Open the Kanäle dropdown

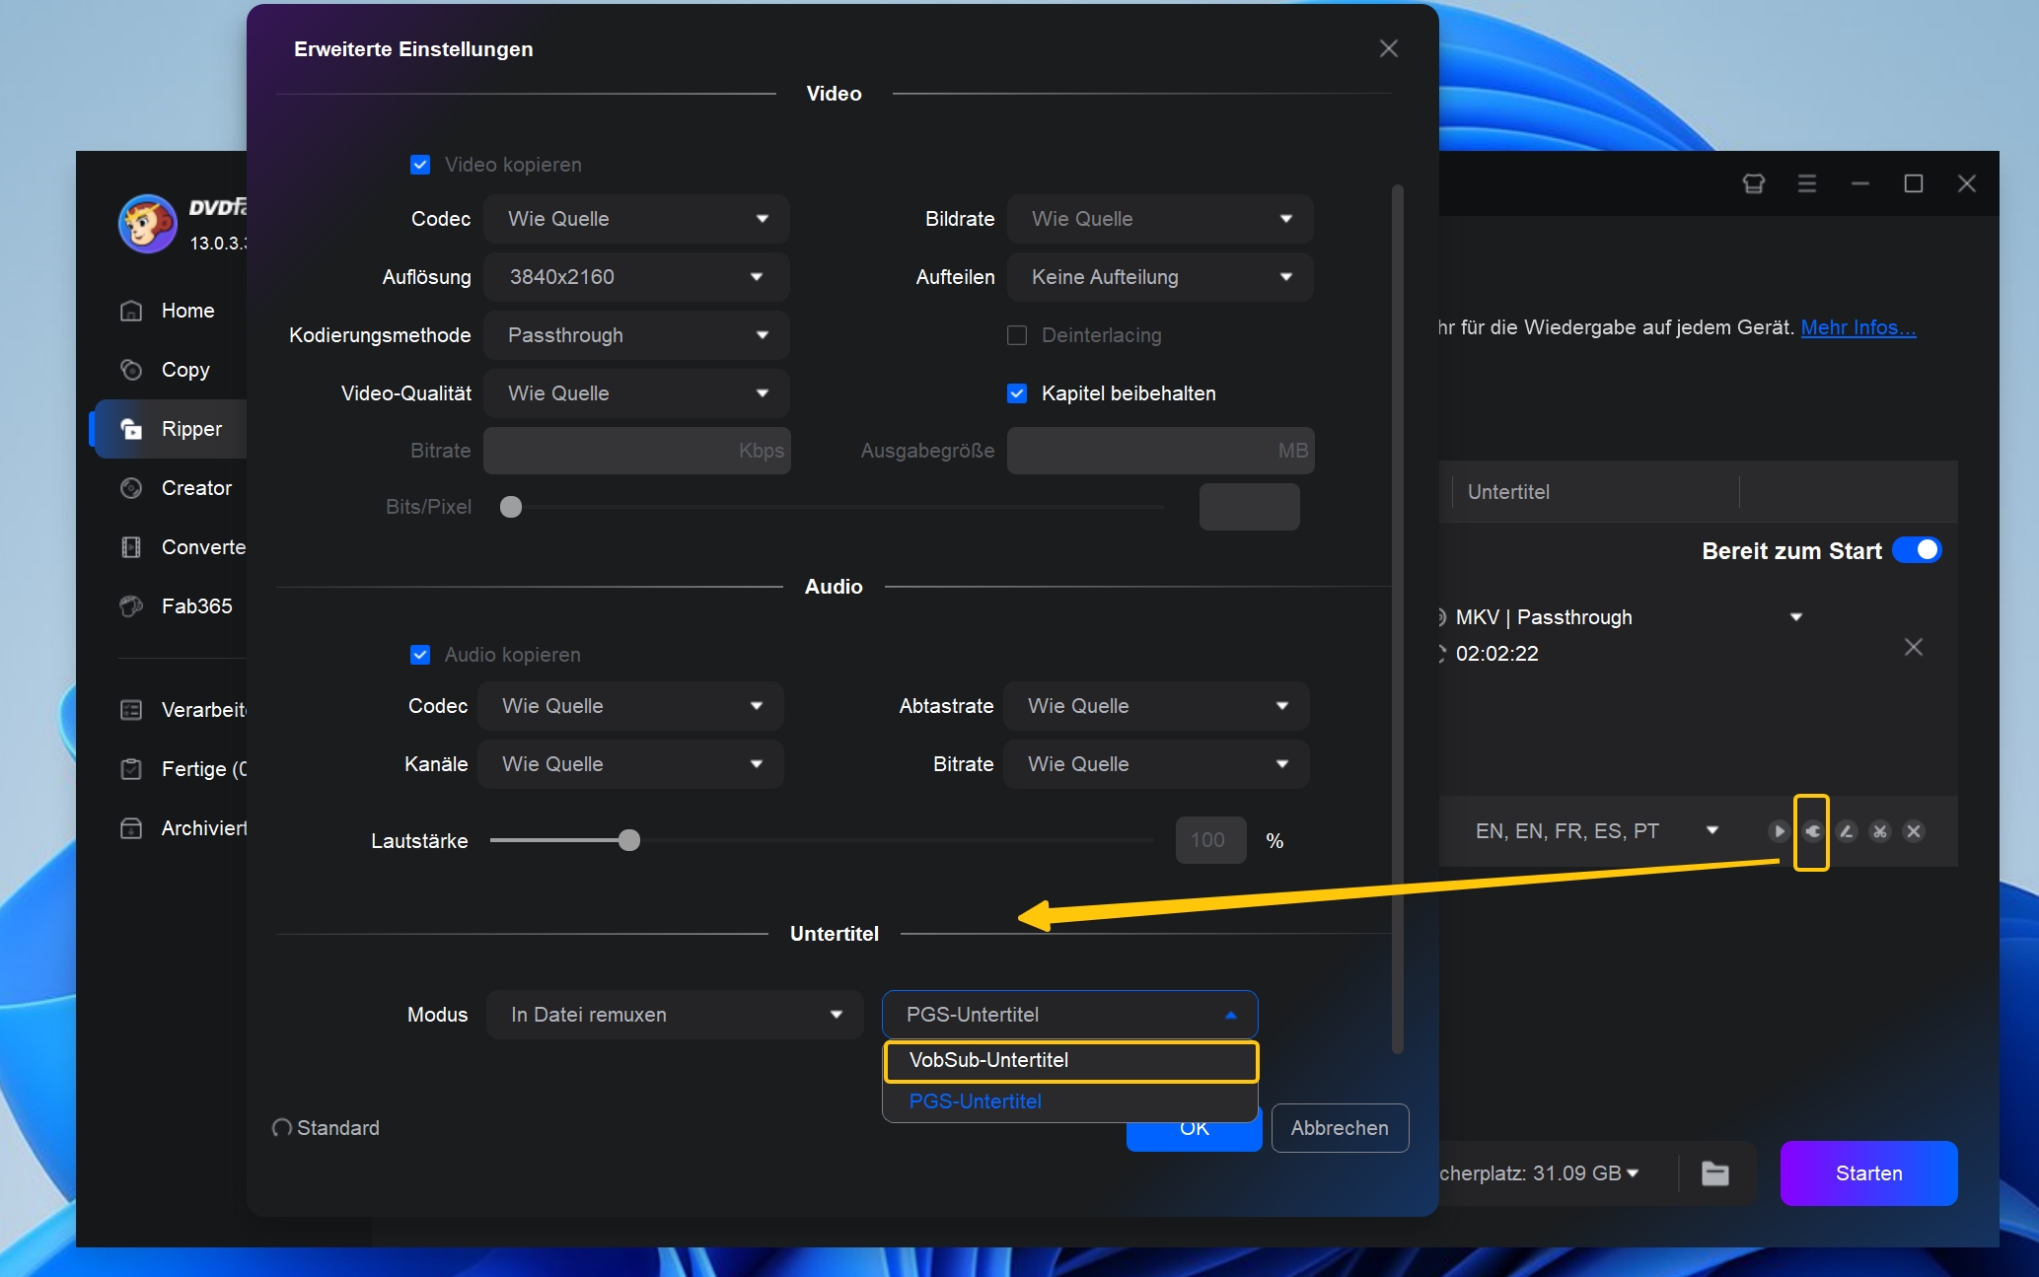click(630, 764)
